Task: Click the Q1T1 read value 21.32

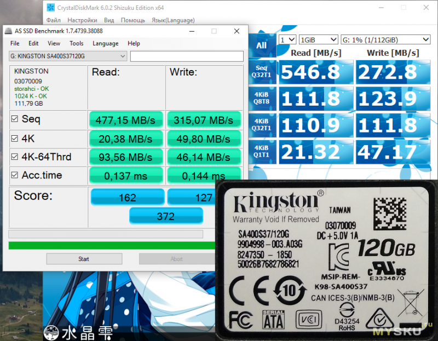Action: click(x=316, y=152)
